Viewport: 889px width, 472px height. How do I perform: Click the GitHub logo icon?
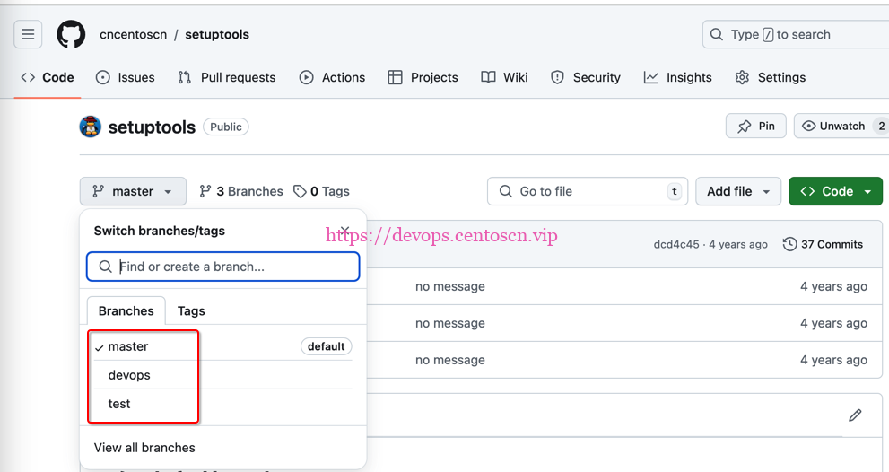click(71, 35)
